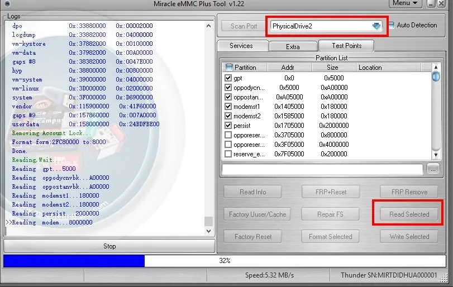The width and height of the screenshot is (453, 287).
Task: Toggle the select-all Partition header checkbox
Action: pyautogui.click(x=229, y=67)
